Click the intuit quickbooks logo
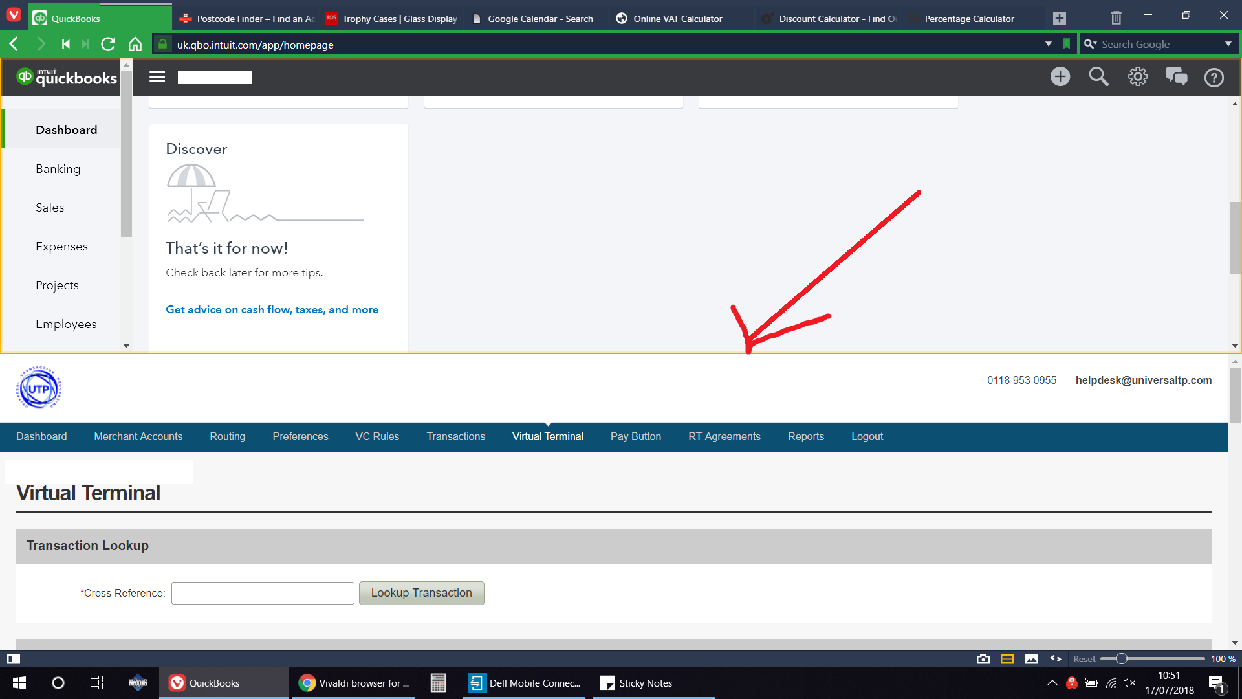1242x699 pixels. pos(67,77)
